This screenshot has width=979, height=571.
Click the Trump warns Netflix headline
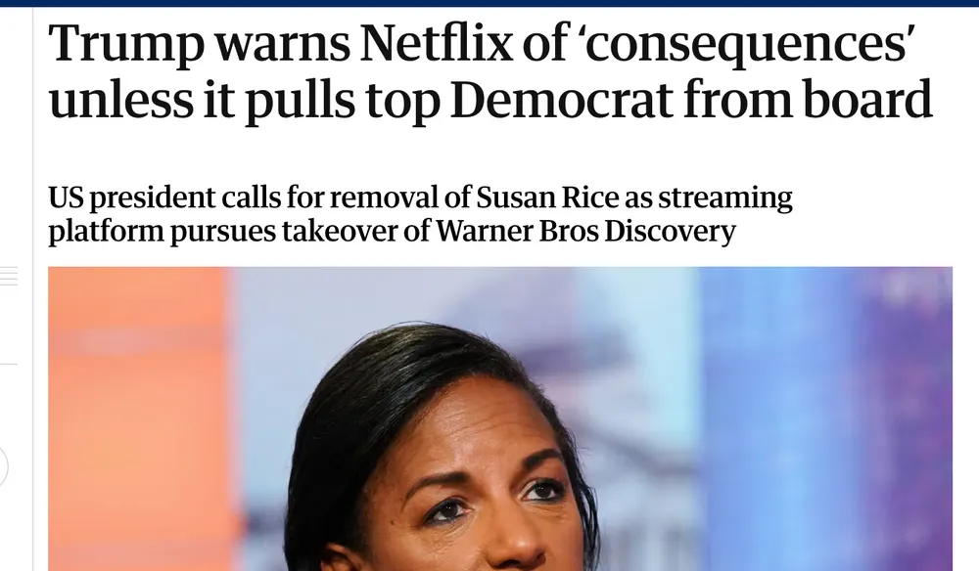tap(490, 70)
